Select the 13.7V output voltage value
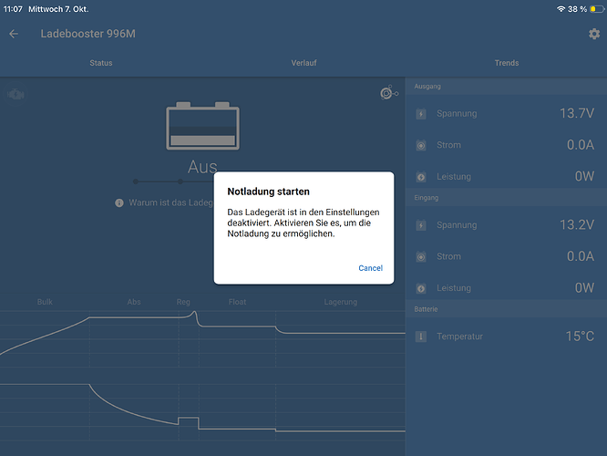 point(577,113)
